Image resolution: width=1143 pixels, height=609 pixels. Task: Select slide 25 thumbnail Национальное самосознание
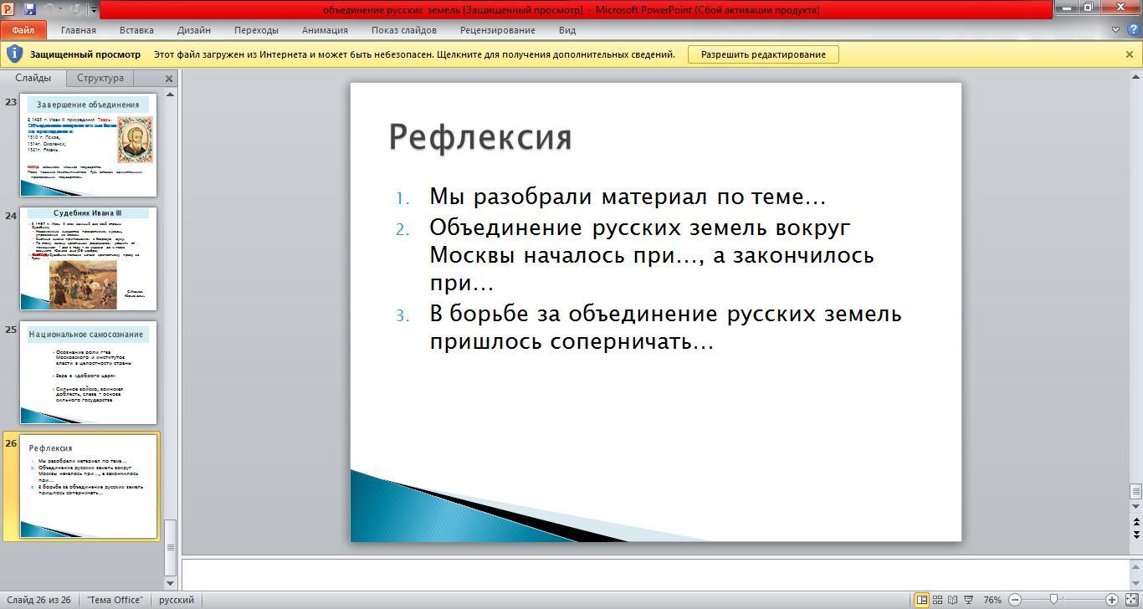coord(89,372)
